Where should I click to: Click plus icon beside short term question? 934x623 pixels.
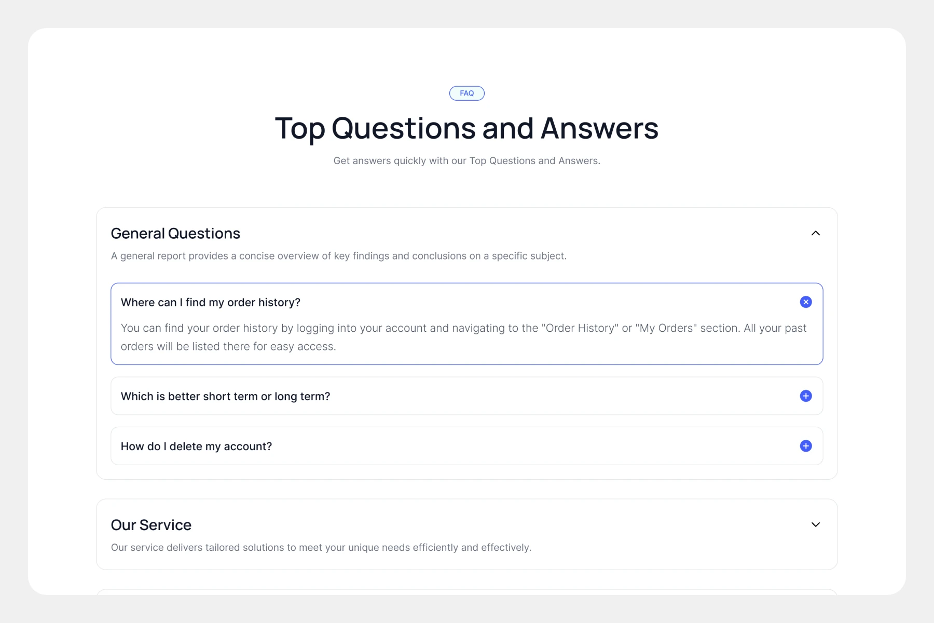coord(805,396)
